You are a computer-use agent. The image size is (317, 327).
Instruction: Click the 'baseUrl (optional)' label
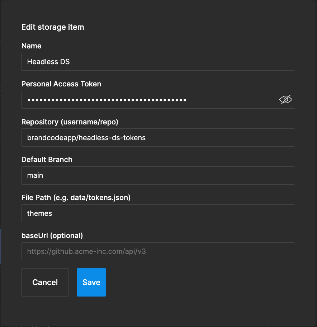point(52,236)
